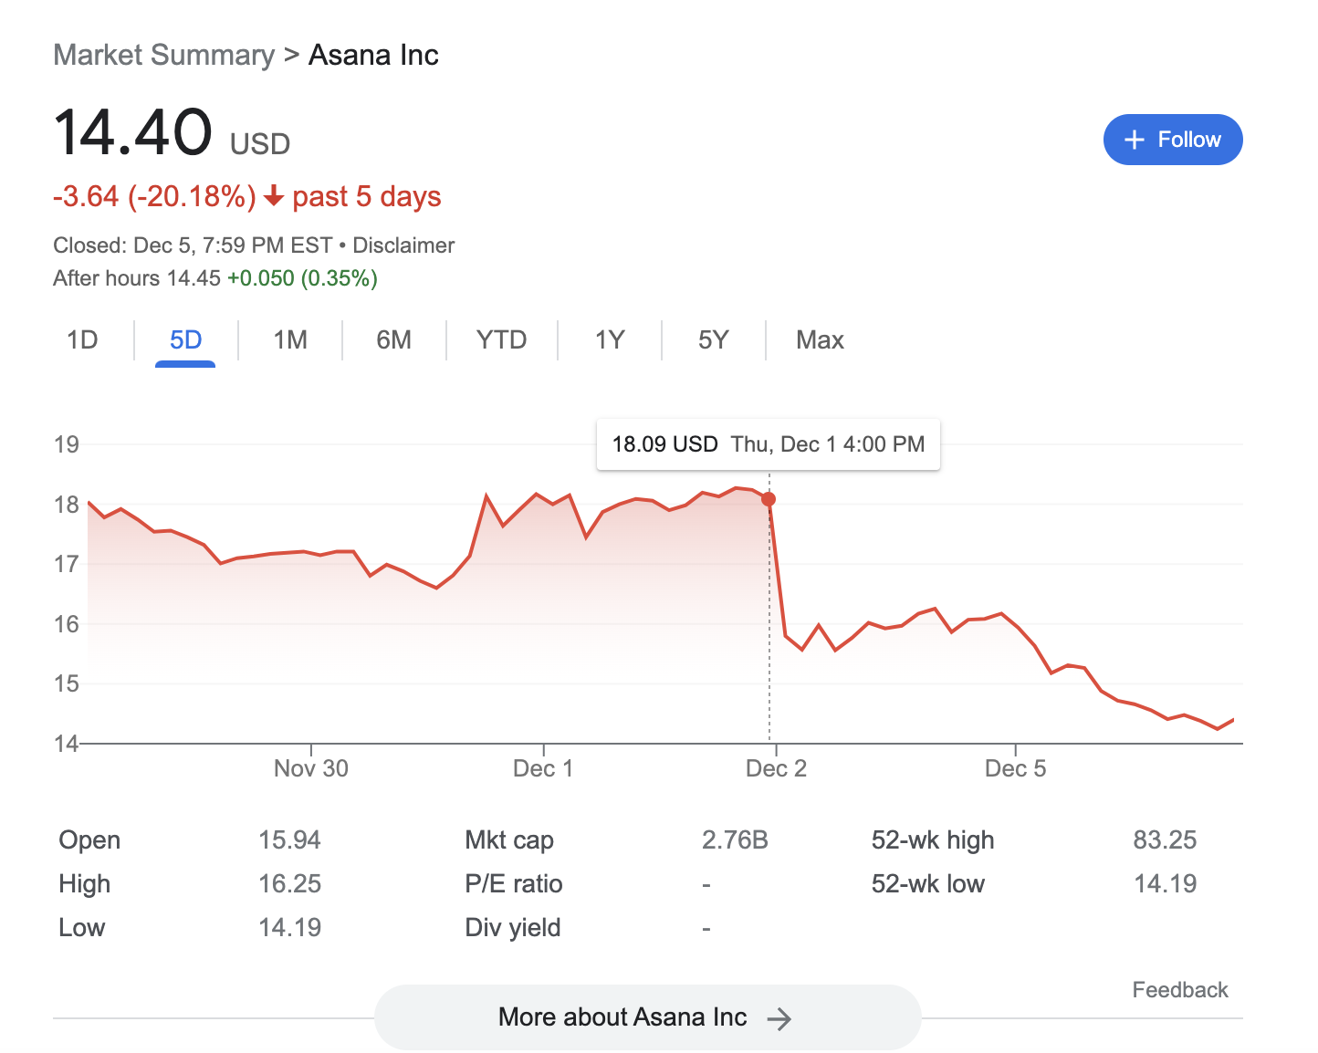Select the YTD time range

(501, 340)
